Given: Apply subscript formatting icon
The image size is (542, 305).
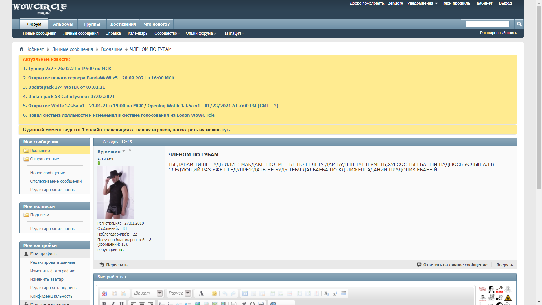Looking at the screenshot, I should click(x=327, y=293).
